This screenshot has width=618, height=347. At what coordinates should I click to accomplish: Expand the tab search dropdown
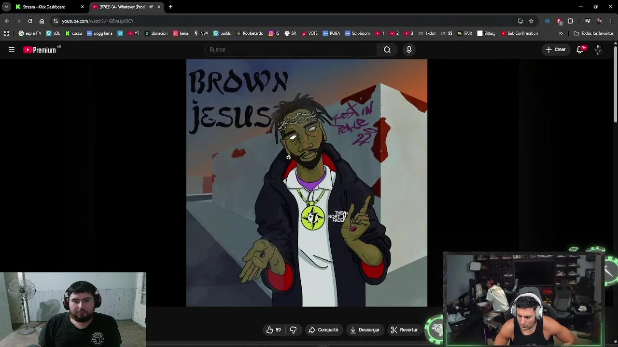[6, 7]
